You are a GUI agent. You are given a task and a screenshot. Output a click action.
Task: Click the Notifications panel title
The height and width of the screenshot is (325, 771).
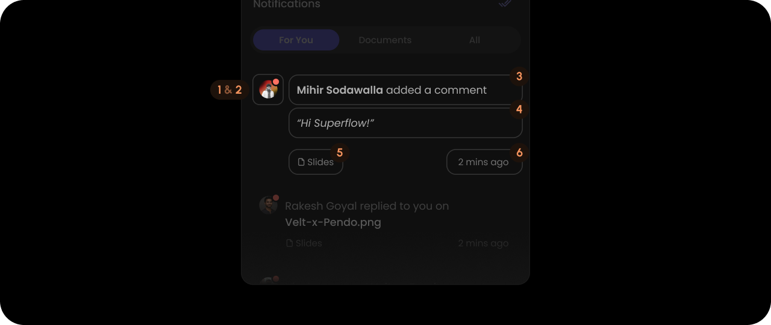click(287, 4)
